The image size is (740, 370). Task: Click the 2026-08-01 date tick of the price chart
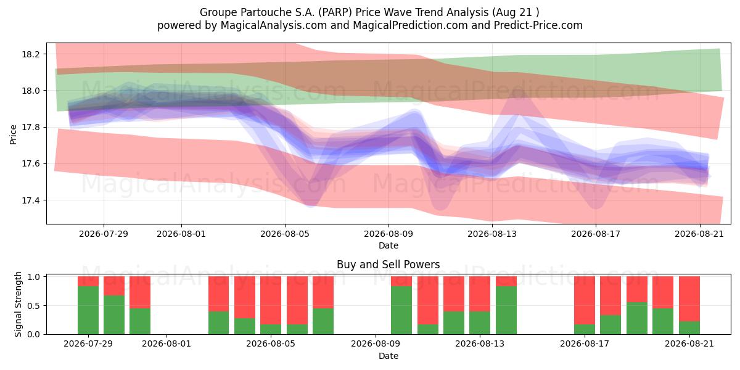point(181,234)
